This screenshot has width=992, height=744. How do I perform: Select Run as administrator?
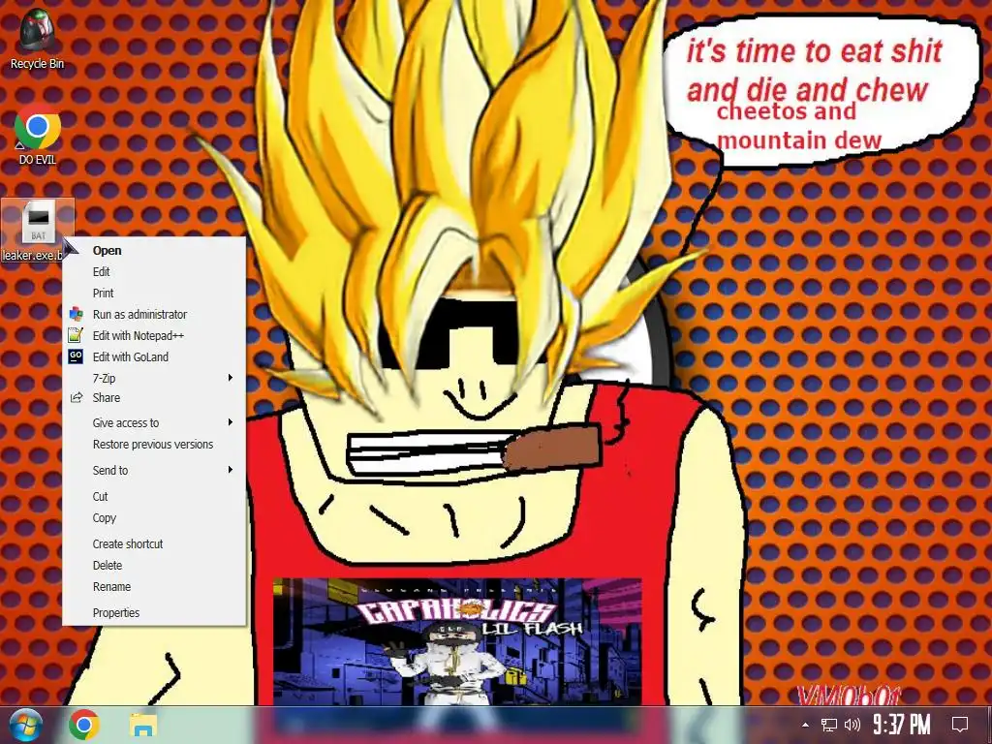point(154,315)
